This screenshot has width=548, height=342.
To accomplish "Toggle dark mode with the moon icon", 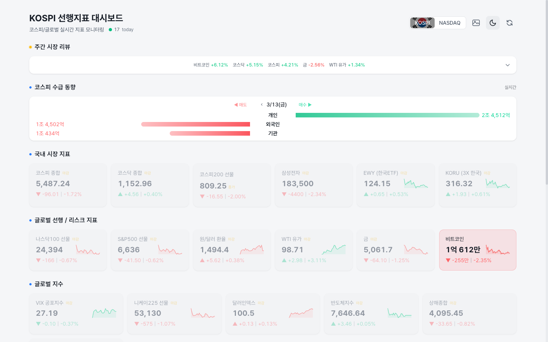I will (492, 23).
